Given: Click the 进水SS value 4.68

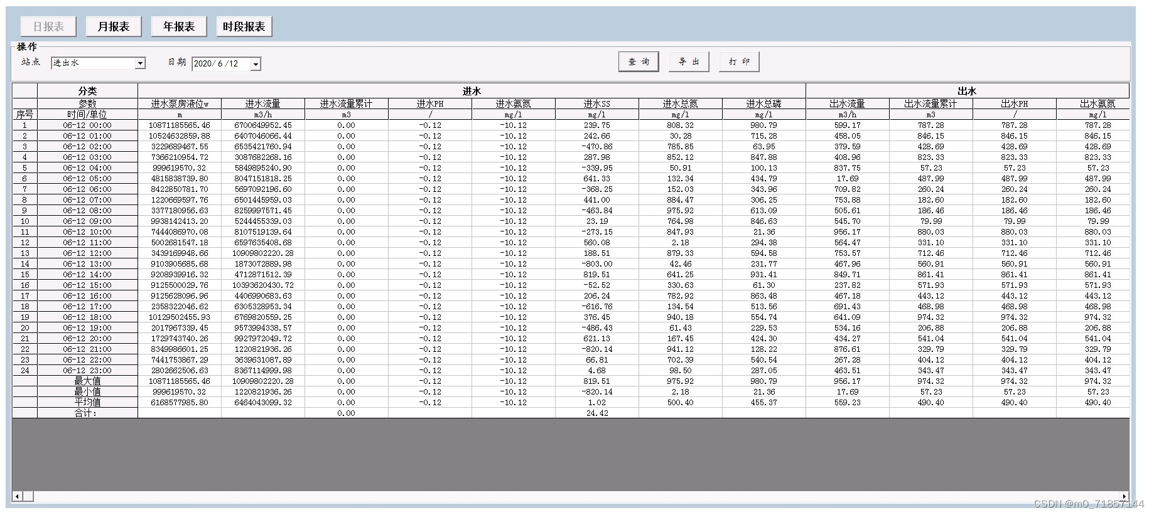Looking at the screenshot, I should coord(597,370).
